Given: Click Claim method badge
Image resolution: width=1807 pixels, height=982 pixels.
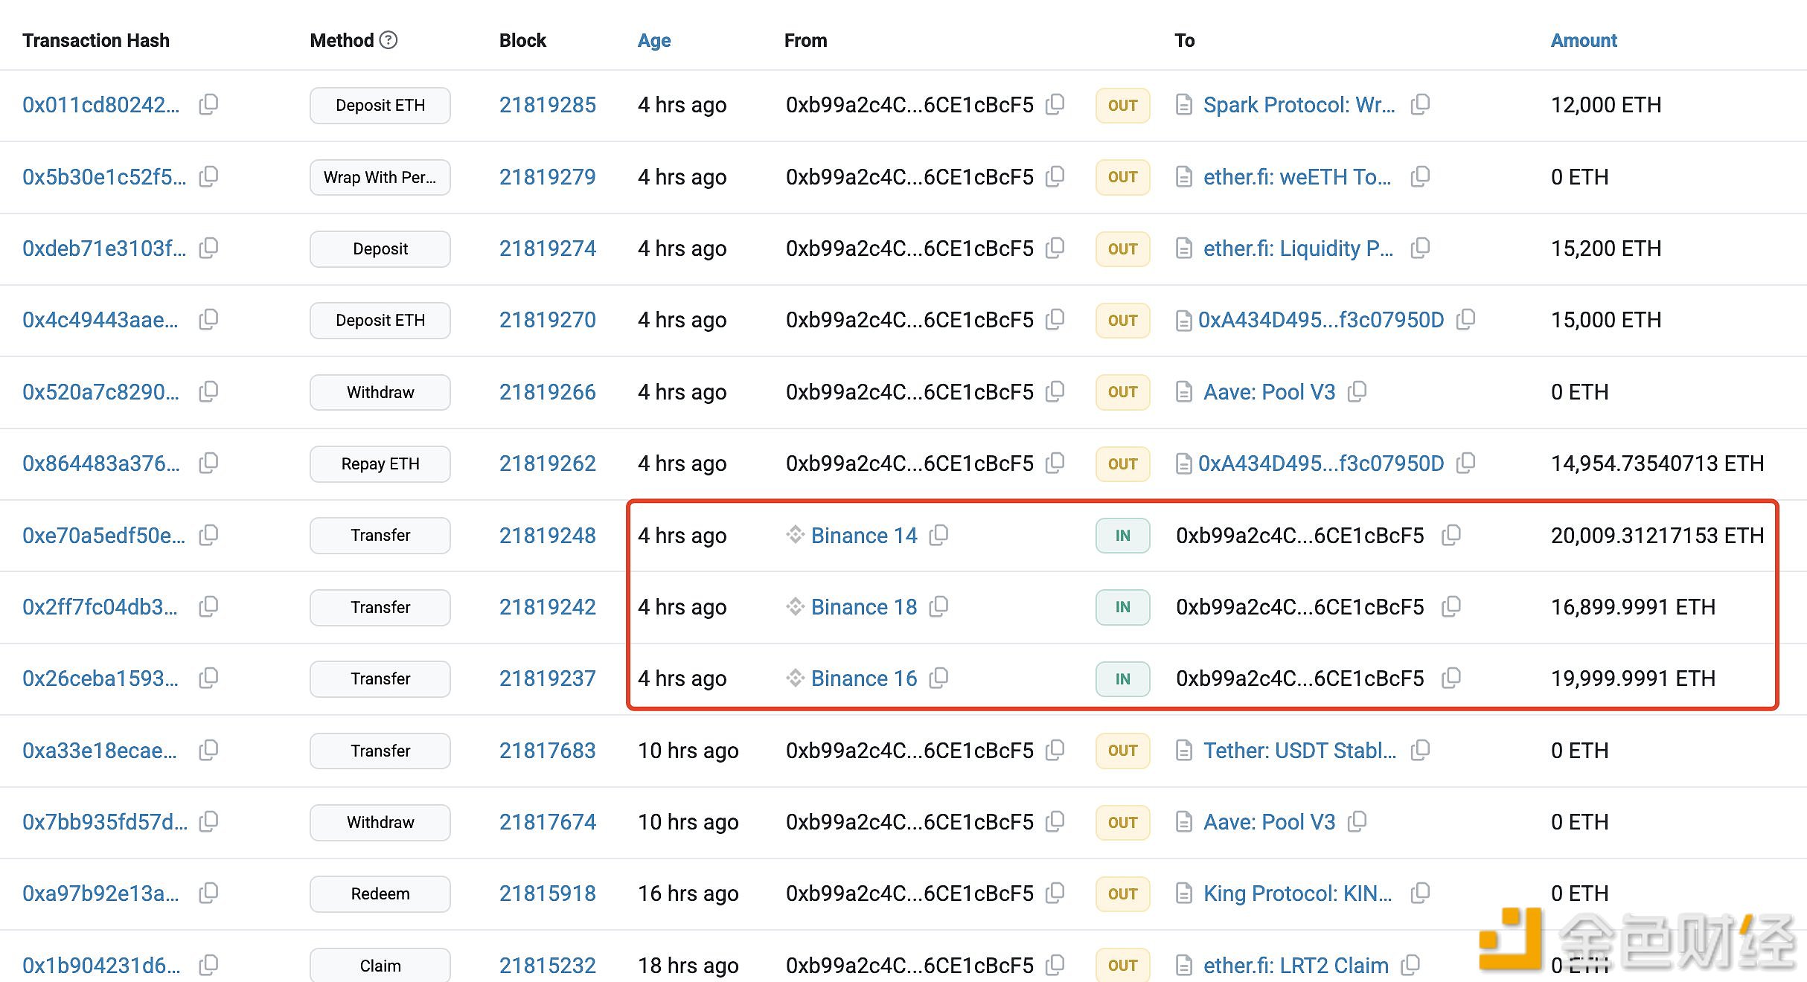Looking at the screenshot, I should 380,965.
